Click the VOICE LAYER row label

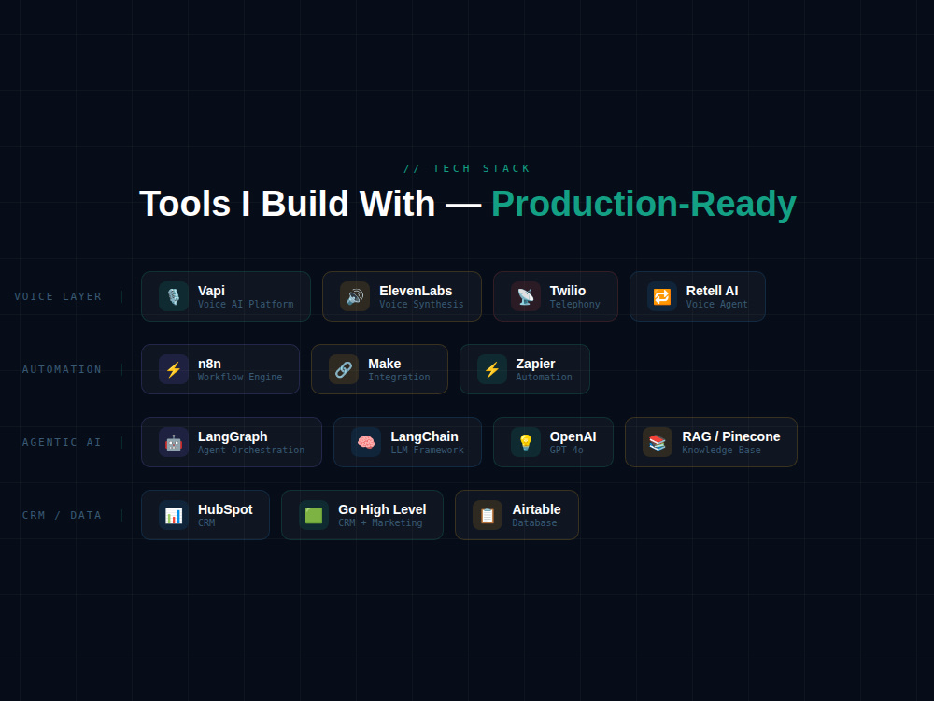pos(58,296)
